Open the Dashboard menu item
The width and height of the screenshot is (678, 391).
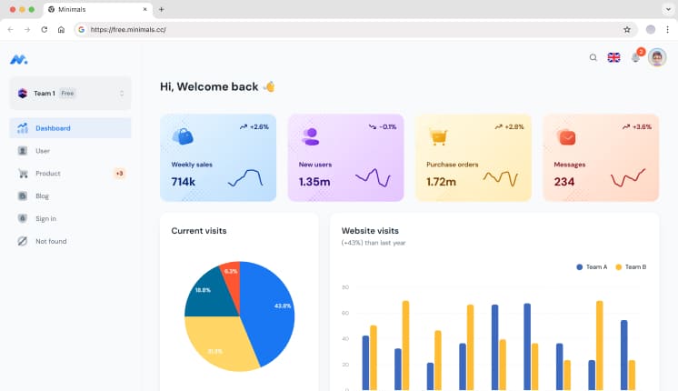click(71, 128)
